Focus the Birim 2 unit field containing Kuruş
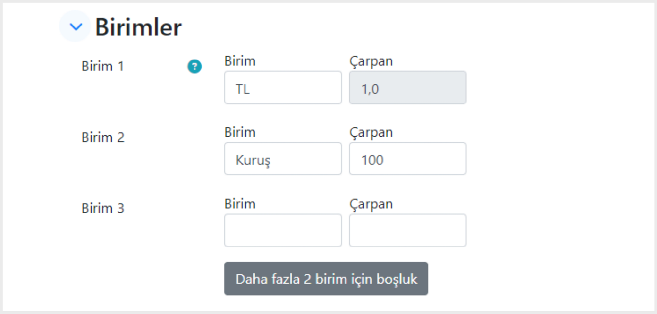The image size is (657, 314). point(283,159)
